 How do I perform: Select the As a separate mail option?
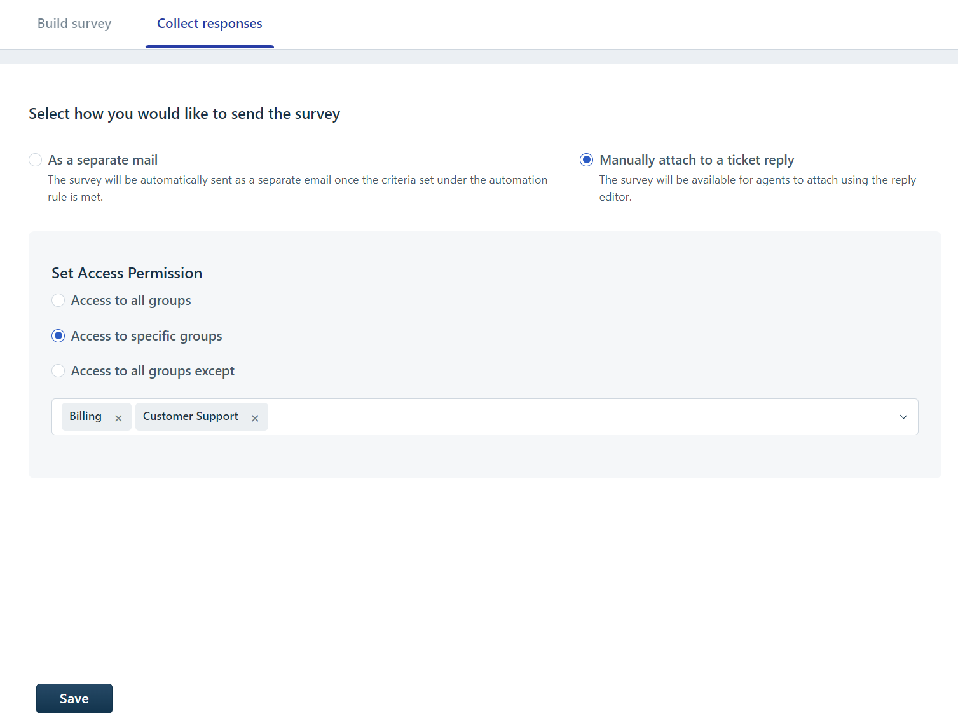click(x=36, y=160)
